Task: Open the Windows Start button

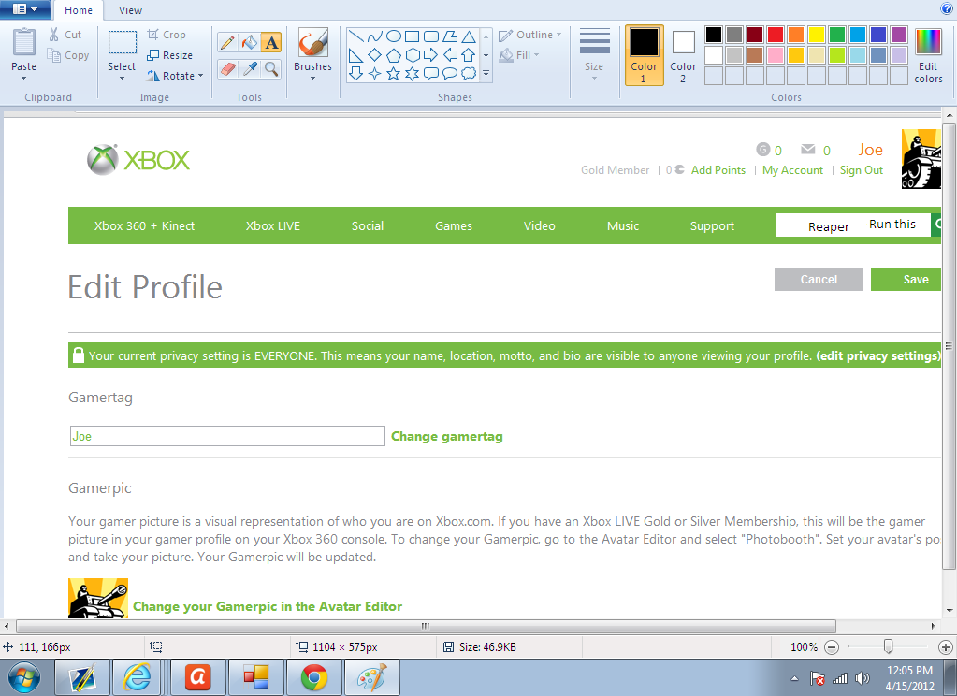Action: [23, 677]
